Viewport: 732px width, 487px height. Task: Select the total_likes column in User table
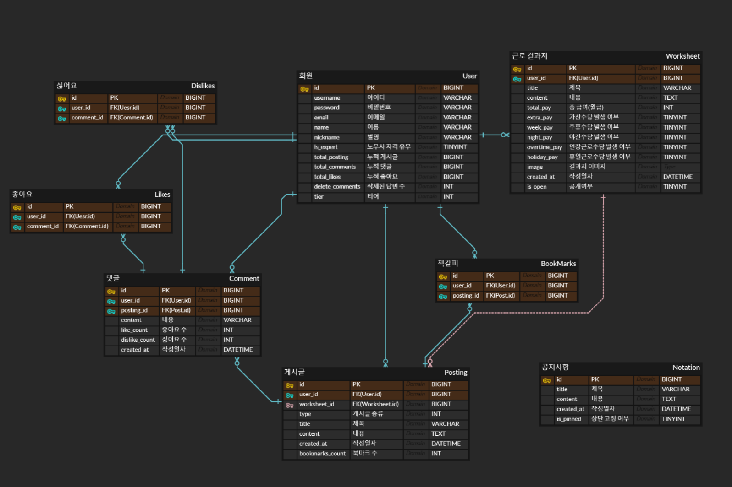(x=388, y=177)
